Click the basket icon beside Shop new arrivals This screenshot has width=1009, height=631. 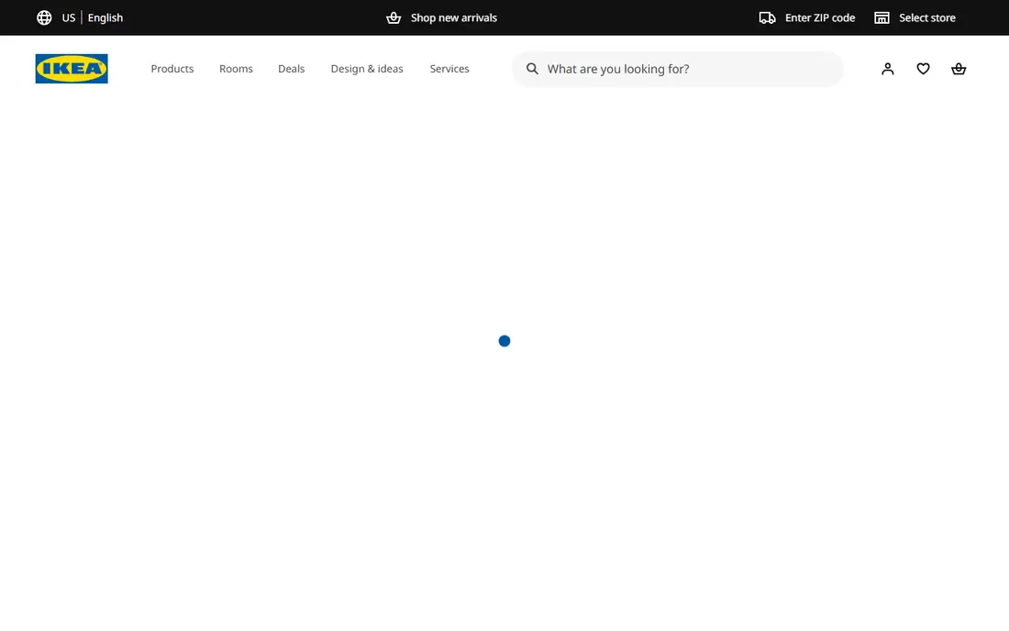click(x=394, y=17)
